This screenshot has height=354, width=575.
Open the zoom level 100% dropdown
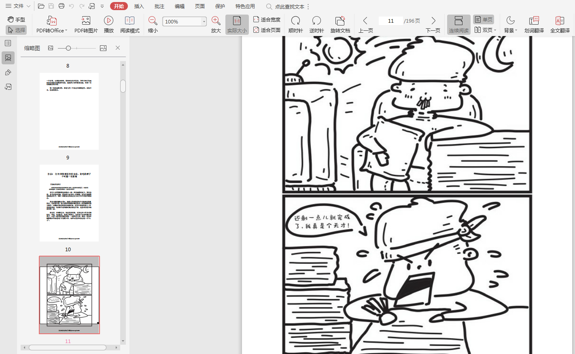(x=204, y=21)
